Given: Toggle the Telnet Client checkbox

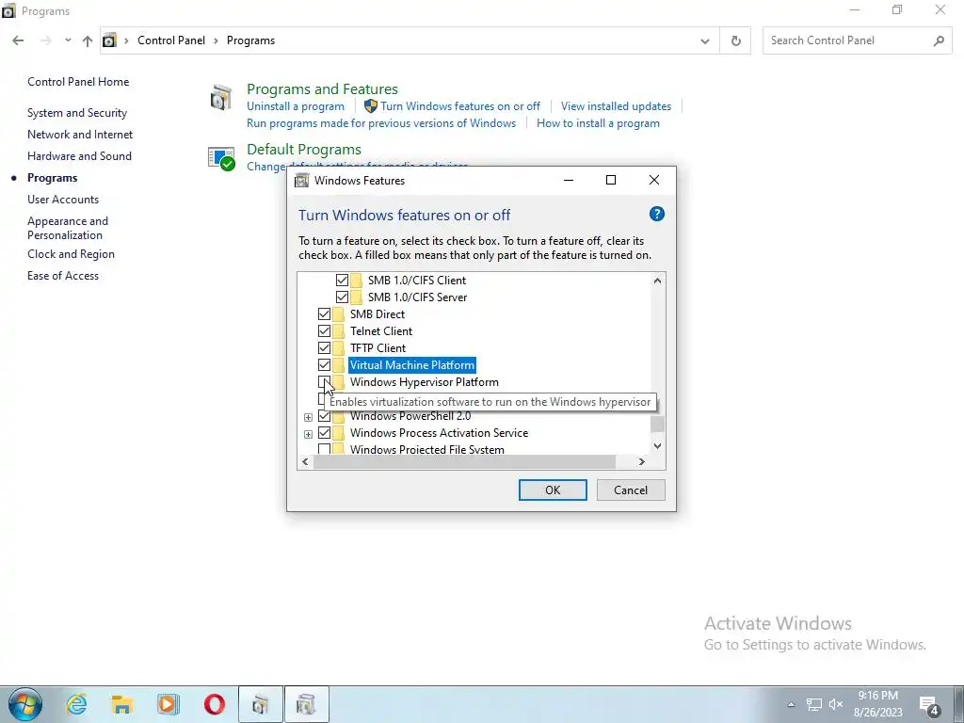Looking at the screenshot, I should coord(324,331).
